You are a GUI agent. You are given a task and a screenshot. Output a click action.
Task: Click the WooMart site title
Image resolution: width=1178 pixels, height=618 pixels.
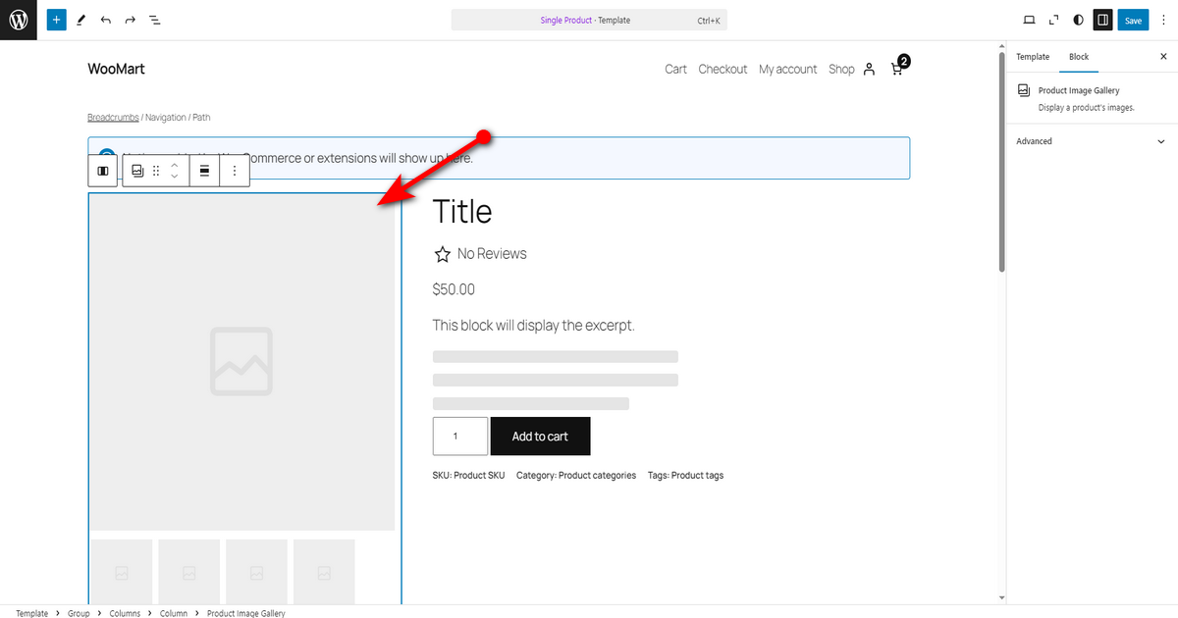click(x=116, y=69)
